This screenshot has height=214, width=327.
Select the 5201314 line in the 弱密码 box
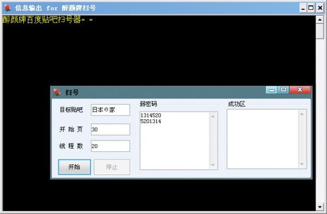tap(151, 121)
